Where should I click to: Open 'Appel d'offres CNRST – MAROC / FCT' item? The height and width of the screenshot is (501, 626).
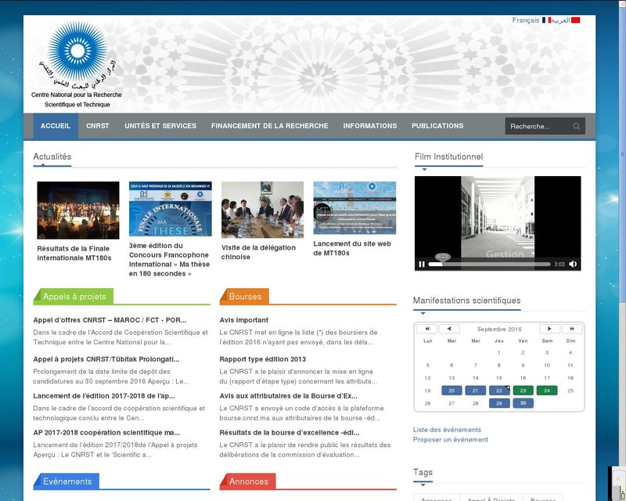pyautogui.click(x=110, y=320)
